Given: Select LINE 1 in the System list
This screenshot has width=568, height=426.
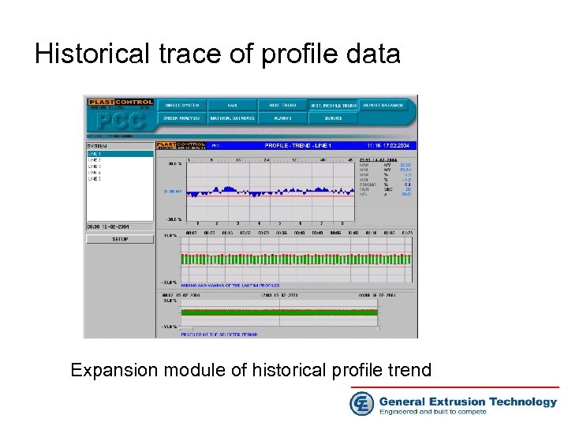Looking at the screenshot, I should pos(120,154).
